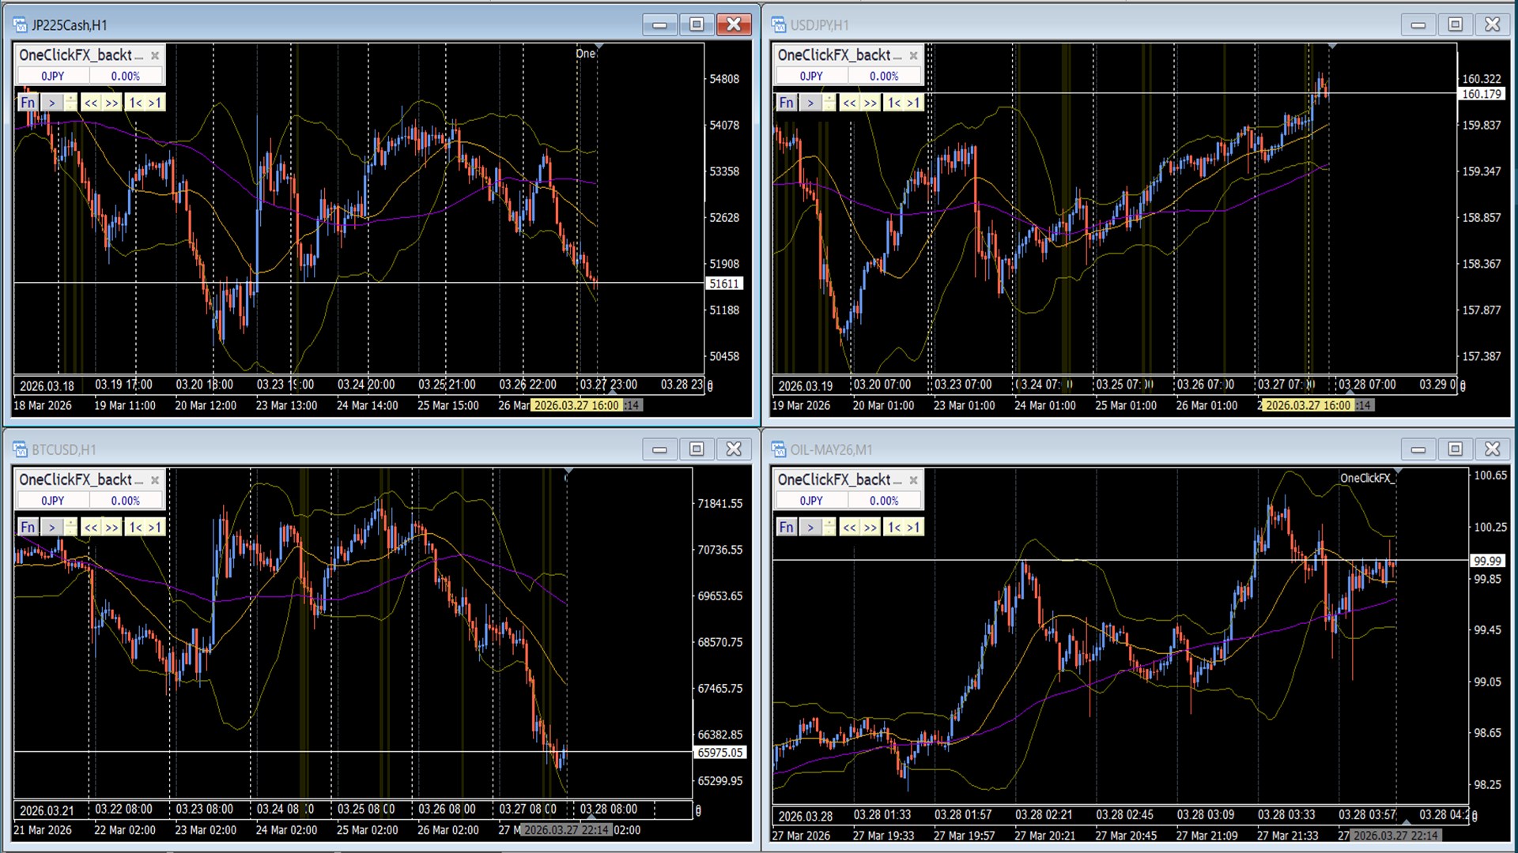Click speed stepper in OIL-MAY26 panel

point(829,528)
